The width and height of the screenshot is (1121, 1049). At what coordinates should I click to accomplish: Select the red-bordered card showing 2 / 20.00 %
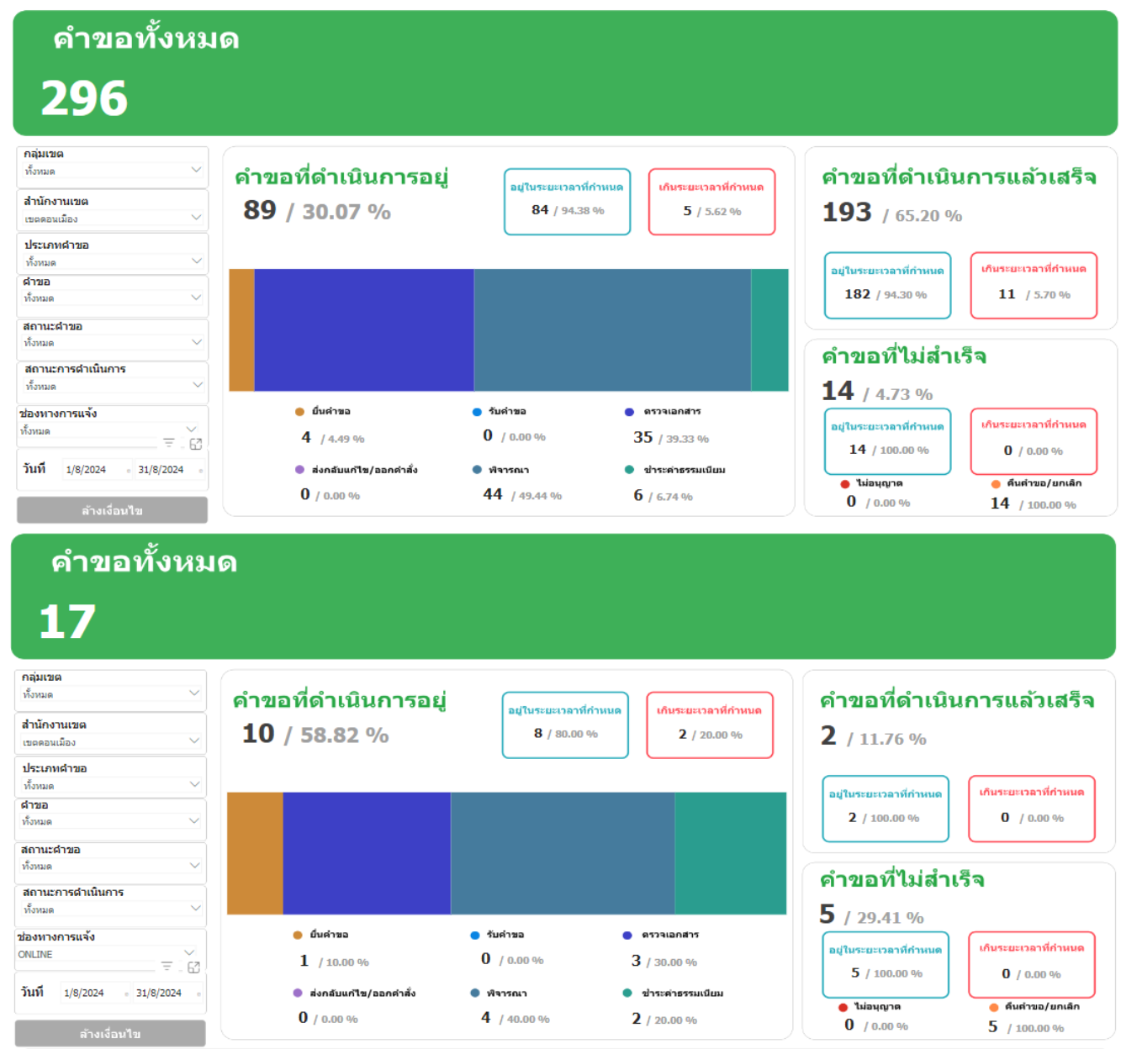click(709, 725)
